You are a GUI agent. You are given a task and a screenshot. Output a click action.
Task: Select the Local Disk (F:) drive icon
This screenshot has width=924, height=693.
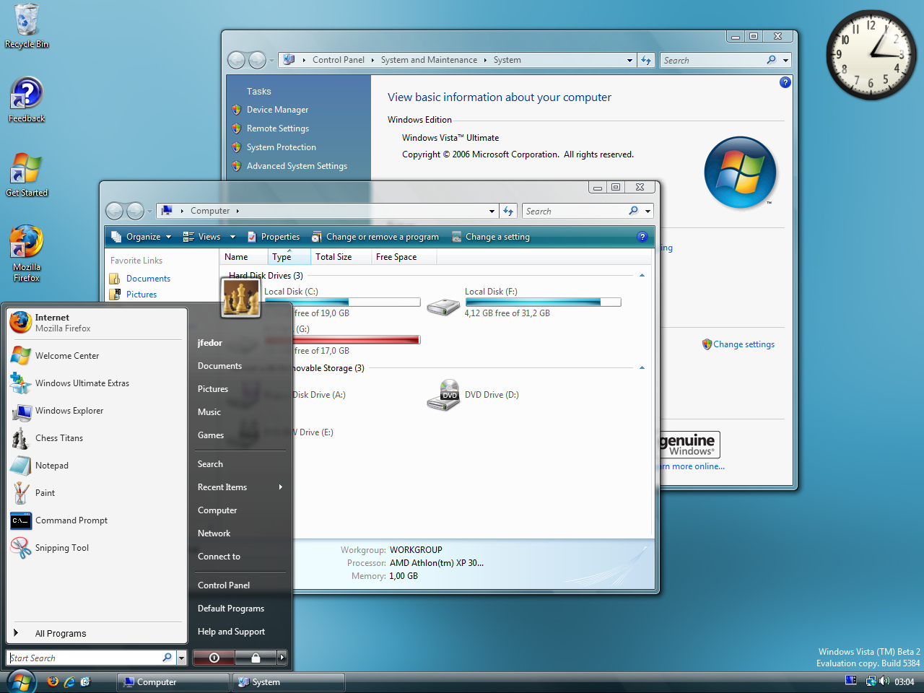443,308
